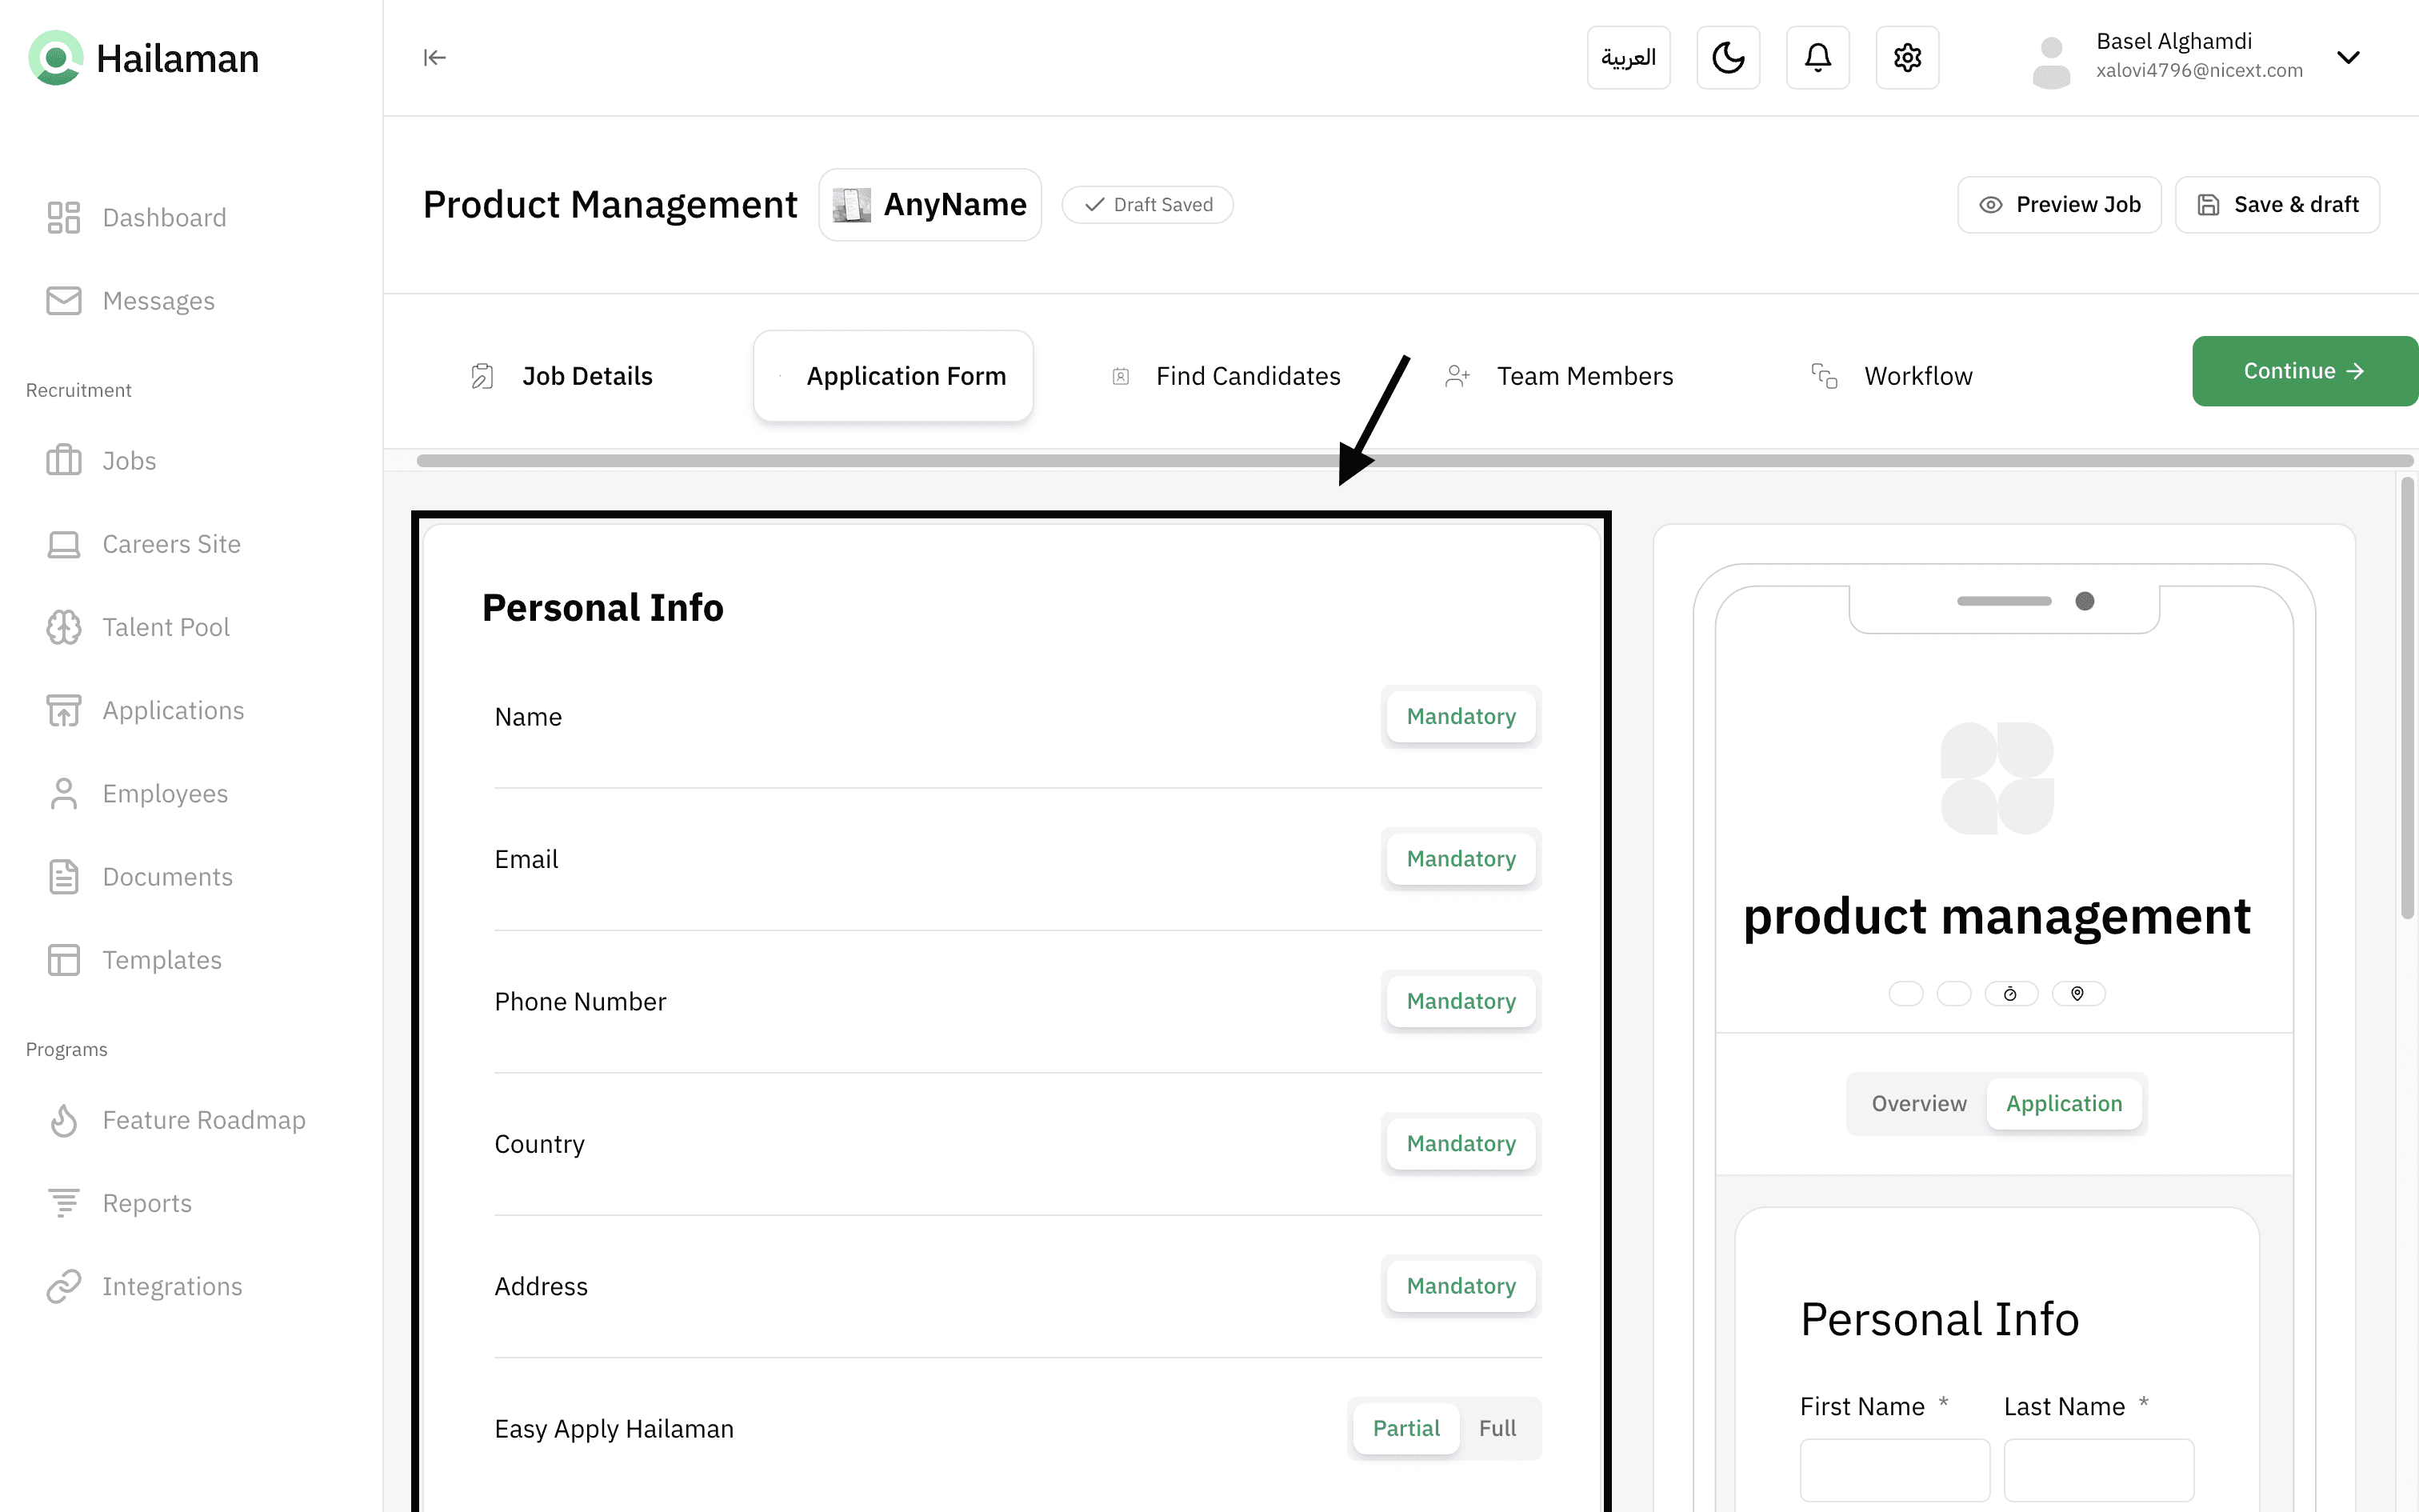Viewport: 2419px width, 1512px height.
Task: Click the Preview Job button
Action: (2058, 205)
